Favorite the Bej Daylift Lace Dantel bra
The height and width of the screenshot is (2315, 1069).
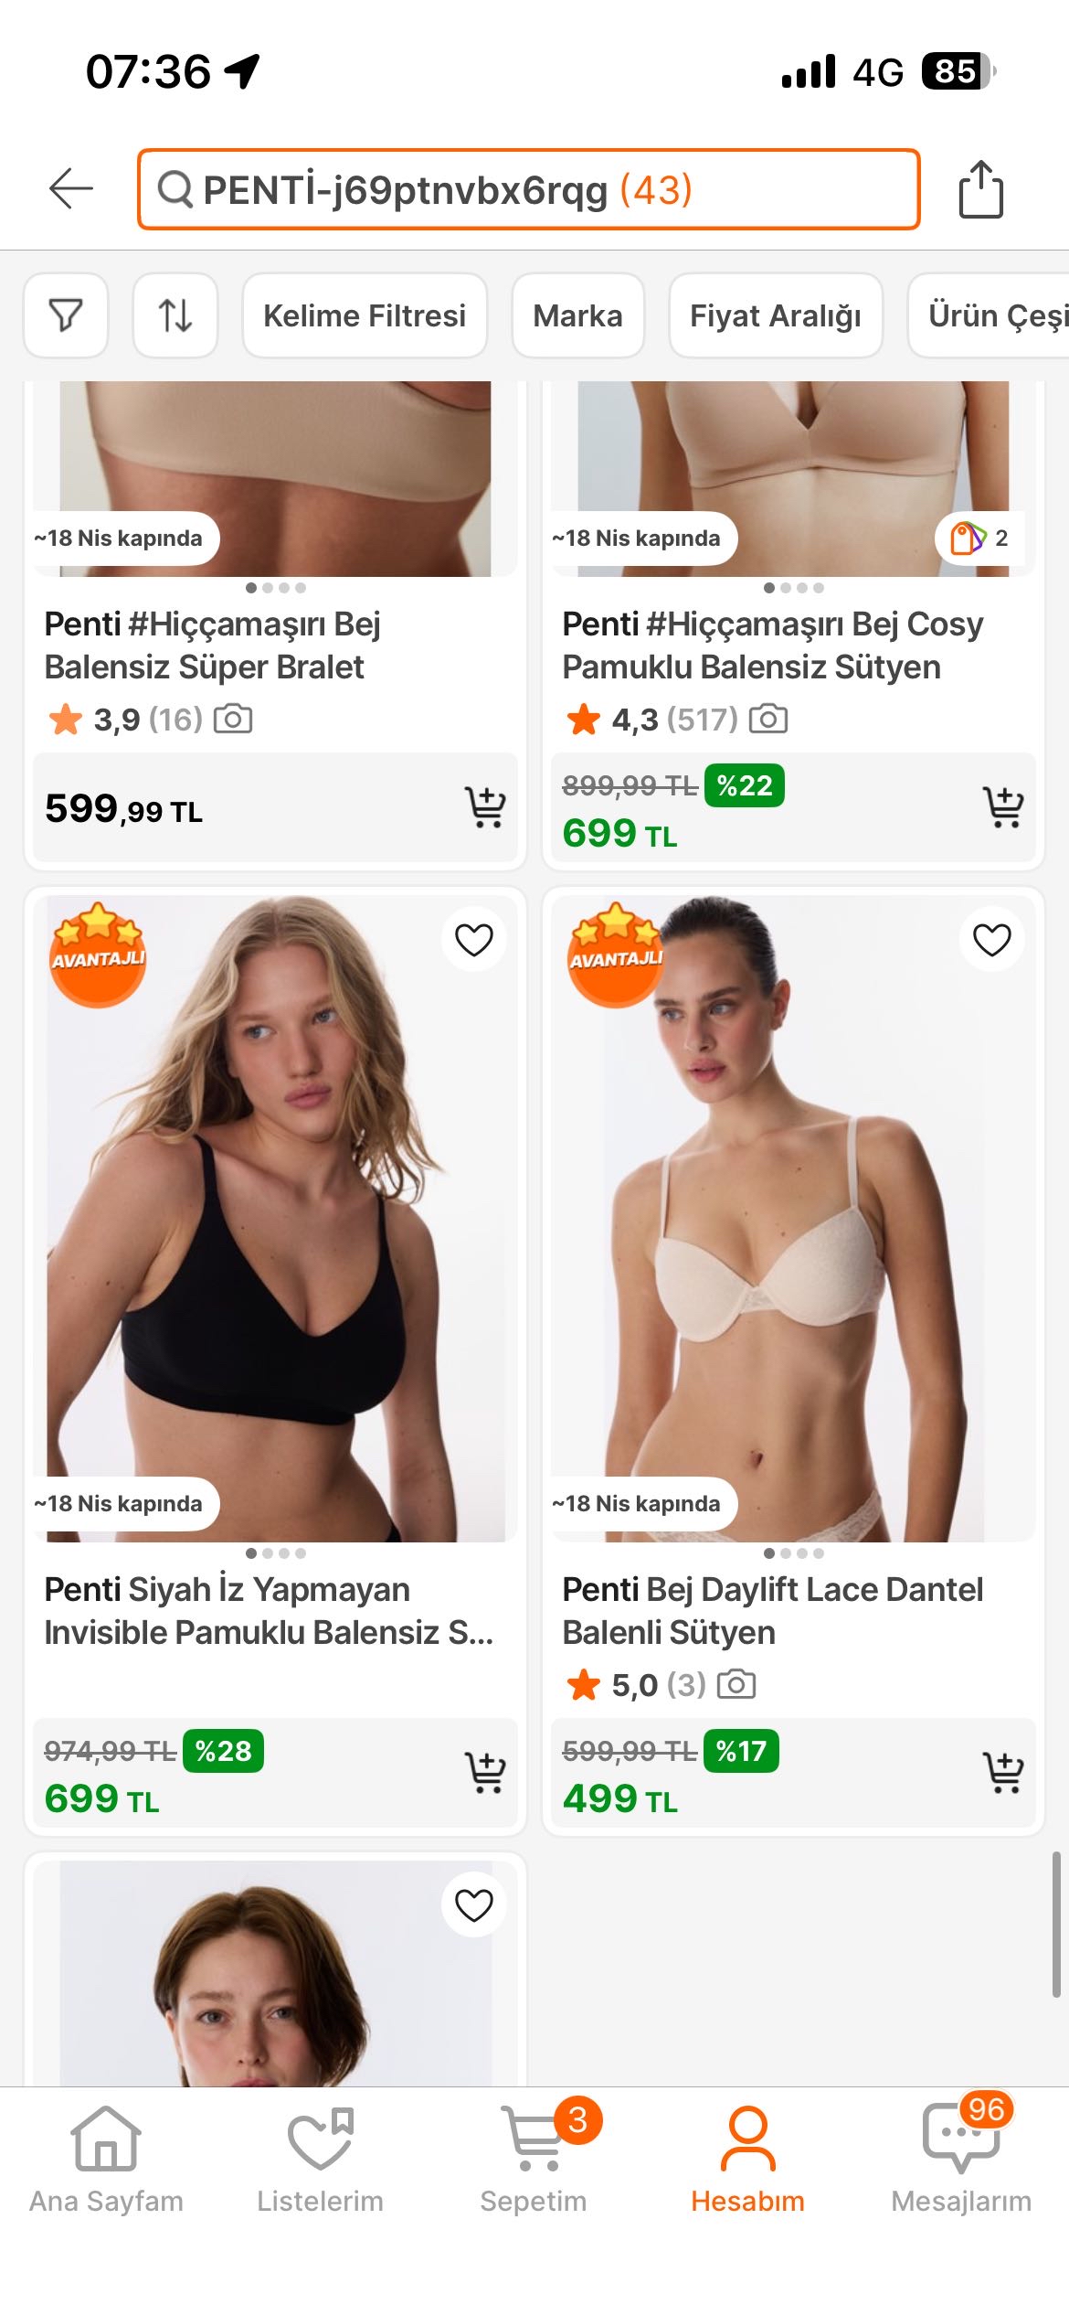tap(991, 940)
